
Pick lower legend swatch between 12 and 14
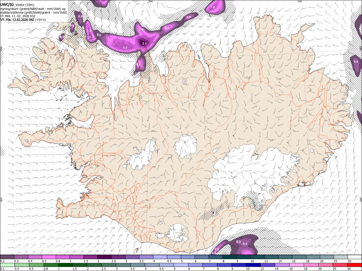point(267,265)
